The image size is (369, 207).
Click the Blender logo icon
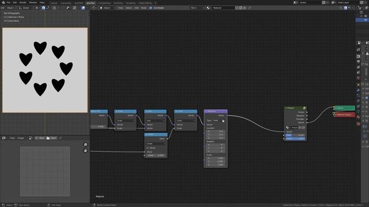click(x=3, y=2)
